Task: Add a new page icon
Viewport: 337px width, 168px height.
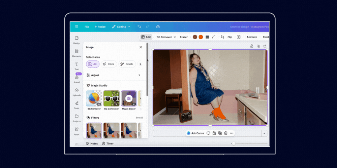Action: [x=265, y=46]
